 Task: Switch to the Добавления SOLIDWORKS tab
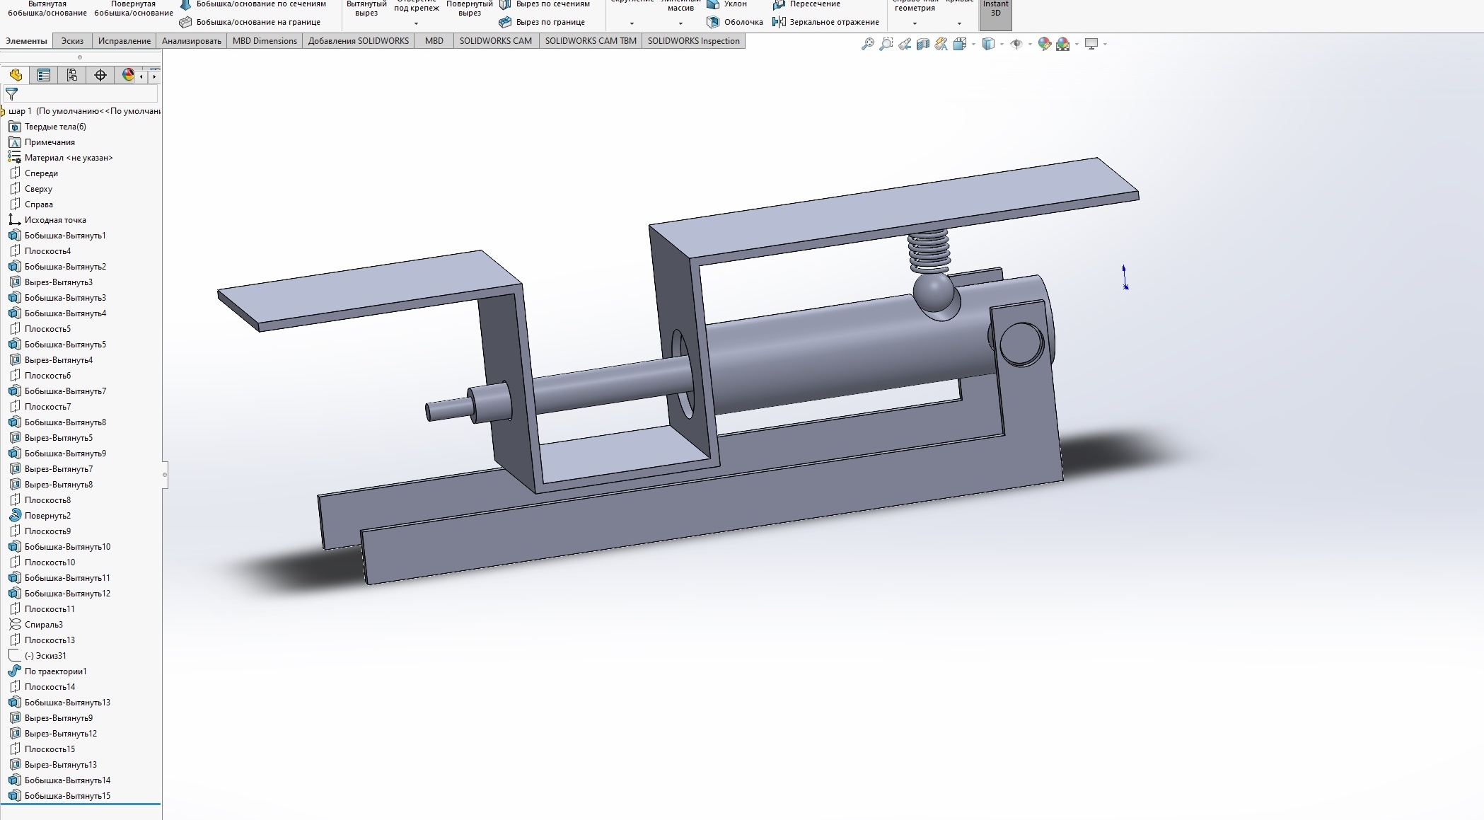[x=359, y=41]
